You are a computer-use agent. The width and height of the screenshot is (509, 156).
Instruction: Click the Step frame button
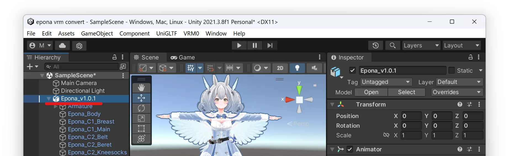point(270,45)
